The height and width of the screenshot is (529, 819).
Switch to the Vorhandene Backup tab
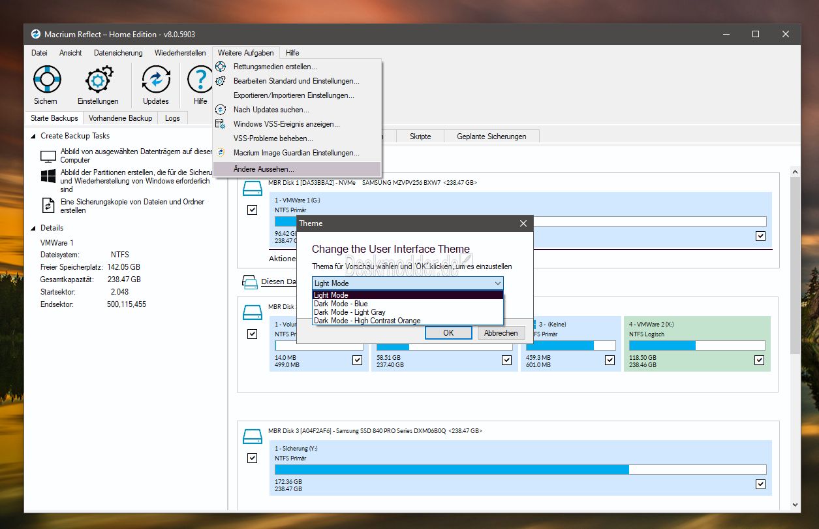[x=120, y=118]
